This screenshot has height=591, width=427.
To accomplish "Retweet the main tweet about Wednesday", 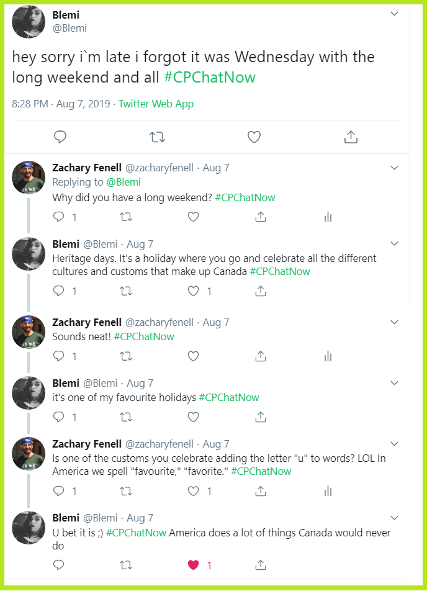I will [x=157, y=137].
